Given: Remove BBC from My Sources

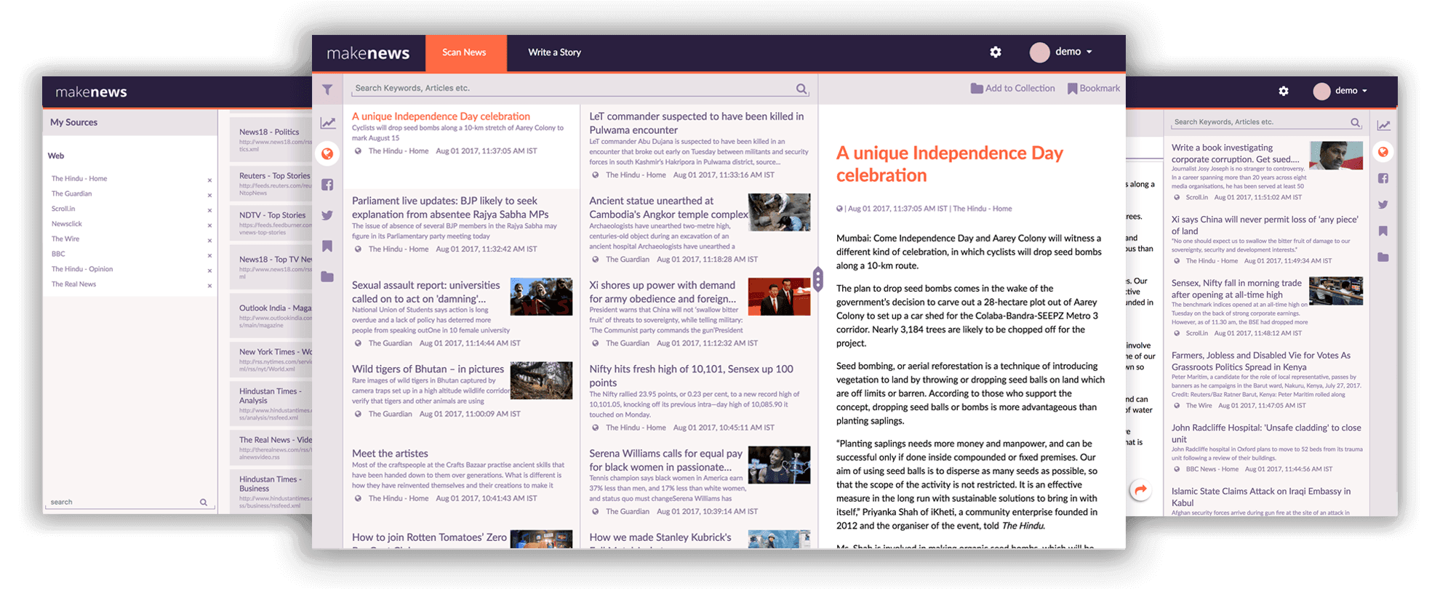Looking at the screenshot, I should (x=209, y=255).
